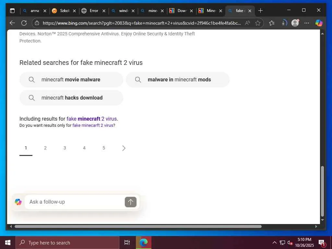Open the tab actions menu icon

coord(13,11)
